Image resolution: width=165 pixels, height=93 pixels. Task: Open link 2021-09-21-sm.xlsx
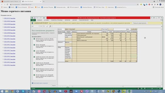coord(10,56)
